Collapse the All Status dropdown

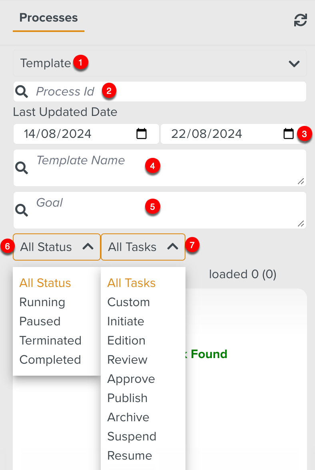click(57, 247)
